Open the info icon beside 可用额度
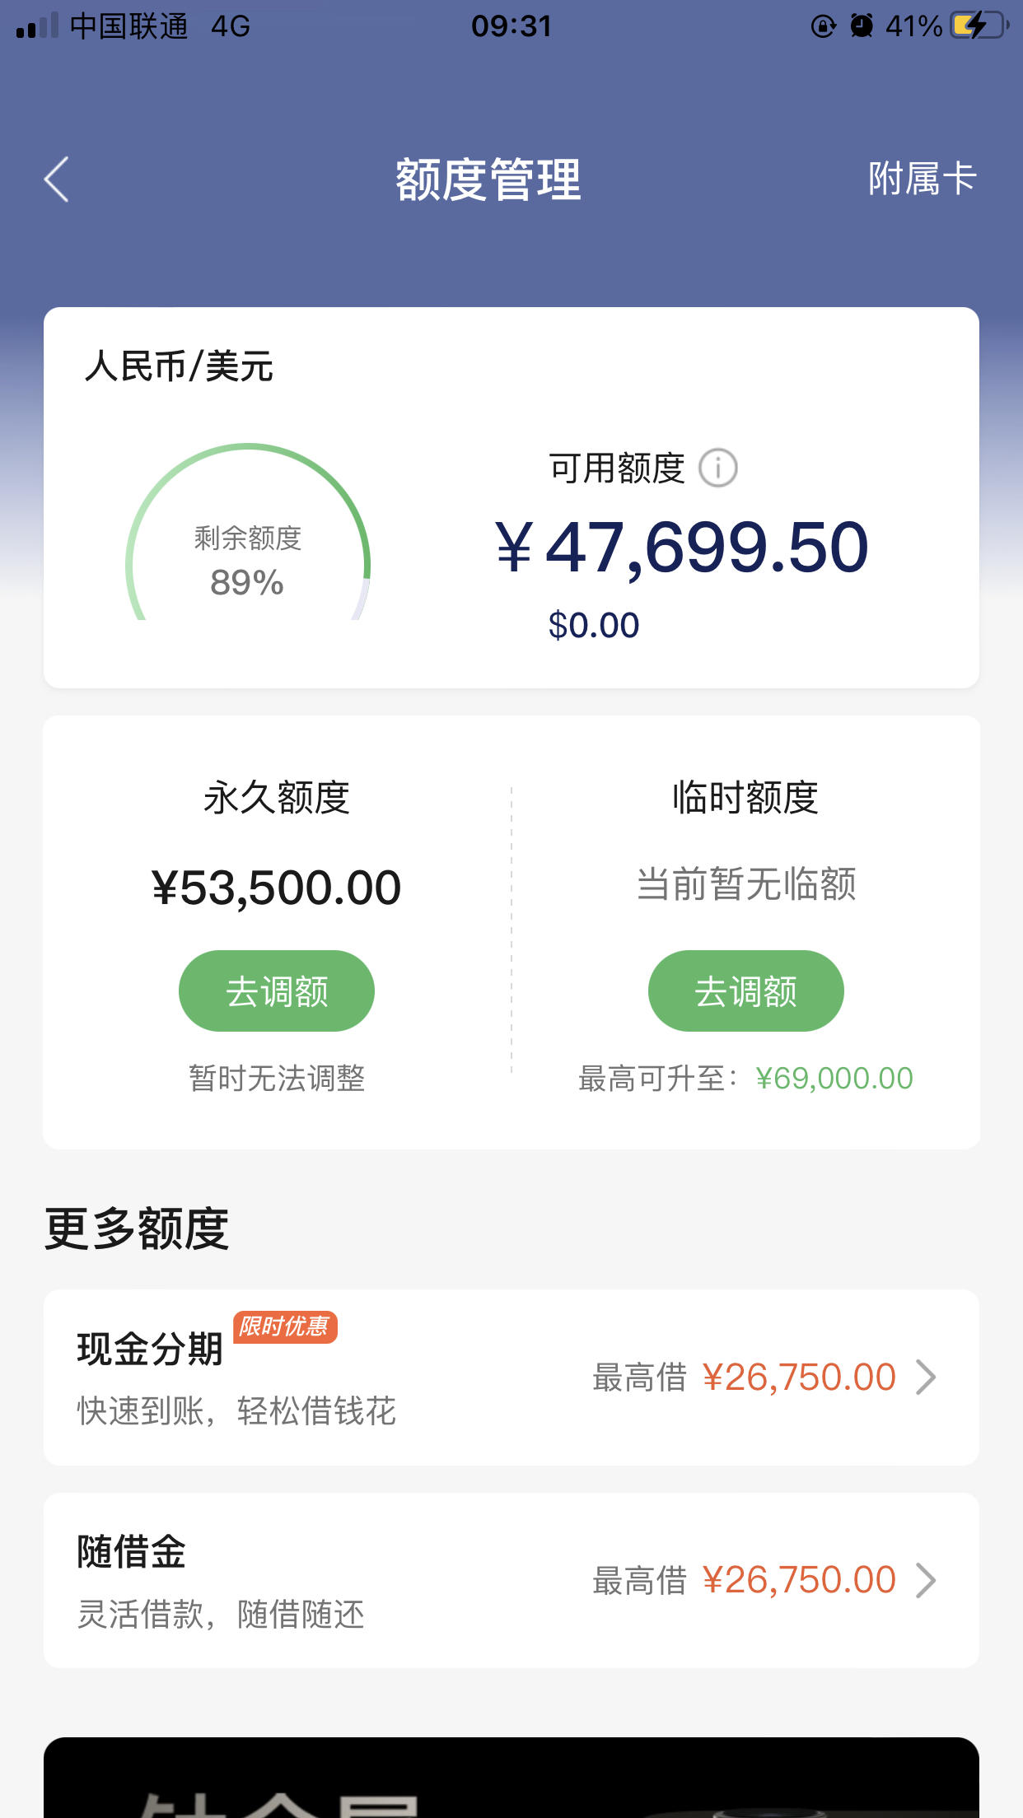Screen dimensions: 1023x1818 click(717, 468)
